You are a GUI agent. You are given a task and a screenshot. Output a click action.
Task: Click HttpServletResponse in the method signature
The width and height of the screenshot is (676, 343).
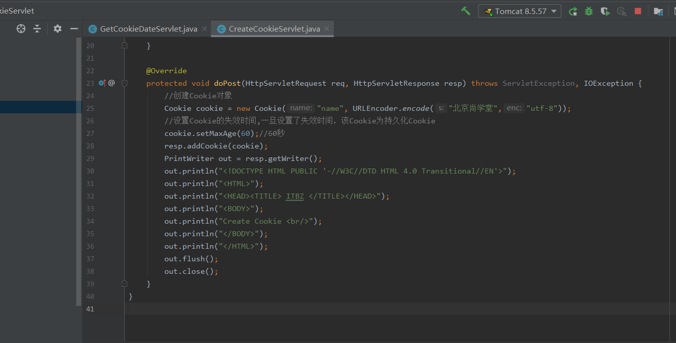click(396, 83)
